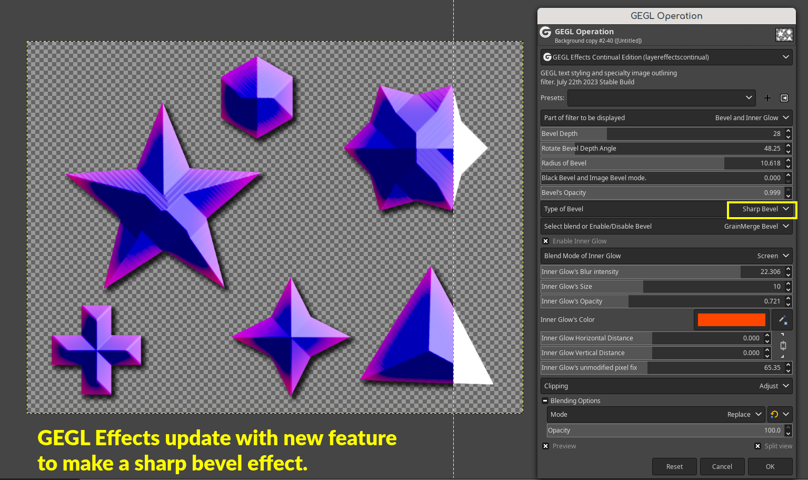Viewport: 808px width, 480px height.
Task: Change Clipping from Adjust
Action: pyautogui.click(x=666, y=386)
